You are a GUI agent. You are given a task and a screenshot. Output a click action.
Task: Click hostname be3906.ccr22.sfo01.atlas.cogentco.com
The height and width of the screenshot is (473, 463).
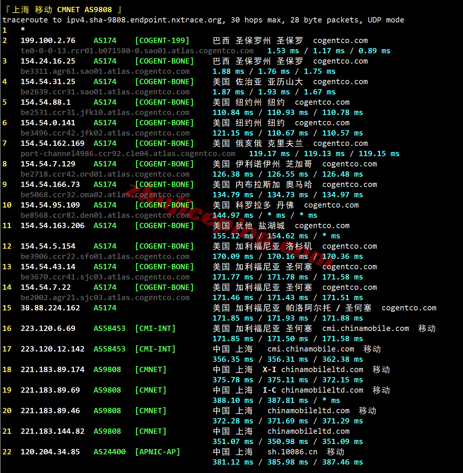coord(105,257)
